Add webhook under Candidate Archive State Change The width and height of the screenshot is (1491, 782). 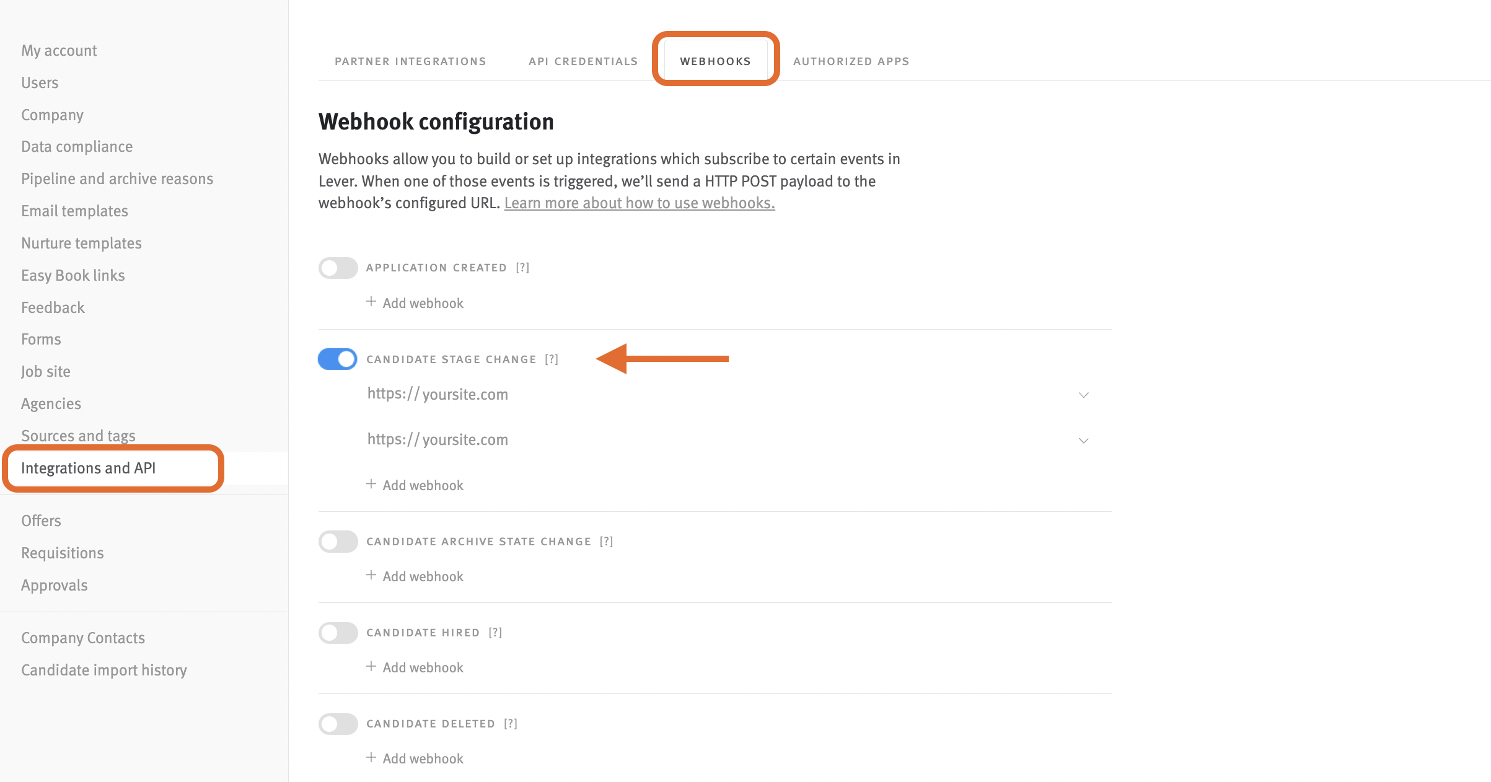coord(423,576)
